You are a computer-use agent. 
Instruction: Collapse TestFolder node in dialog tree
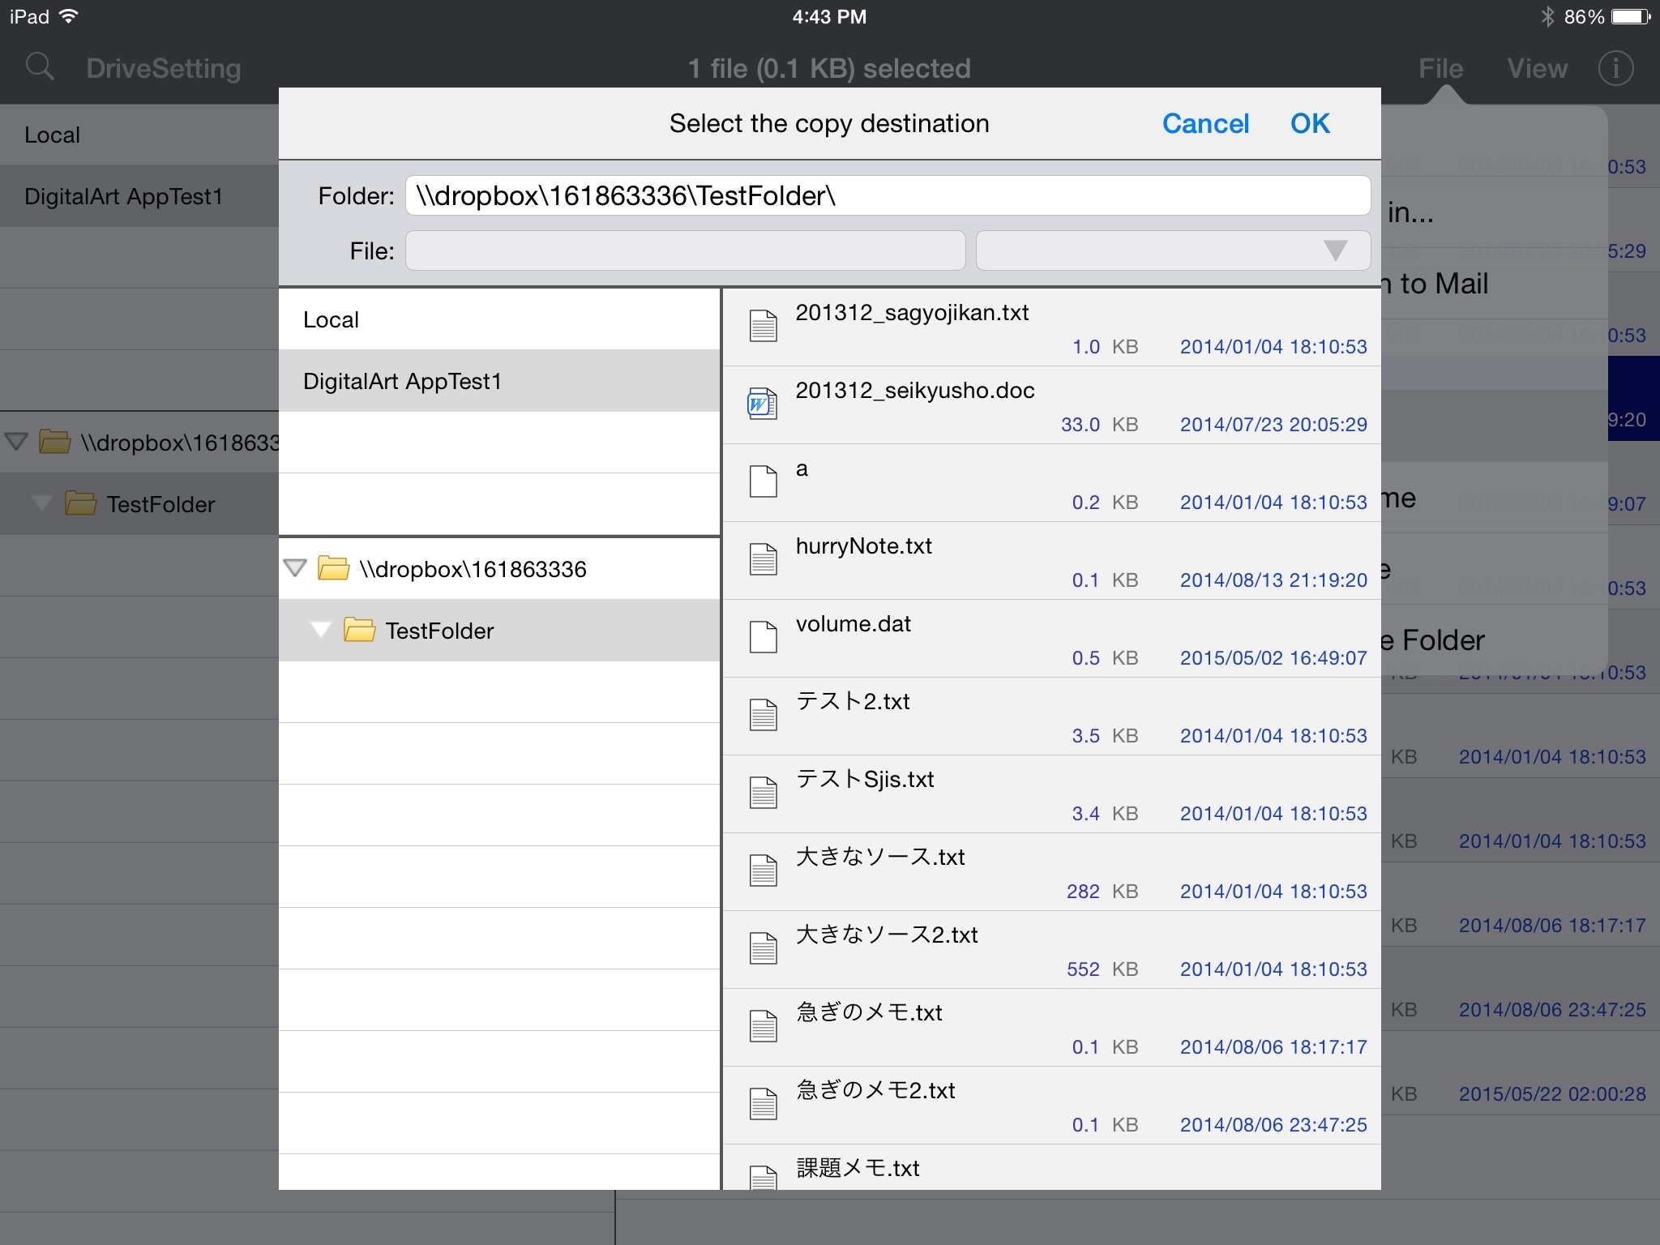321,630
